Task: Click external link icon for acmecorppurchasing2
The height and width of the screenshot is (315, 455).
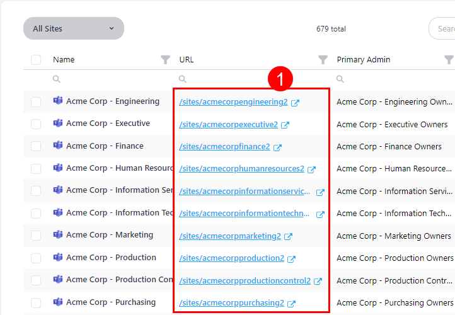Action: [291, 304]
